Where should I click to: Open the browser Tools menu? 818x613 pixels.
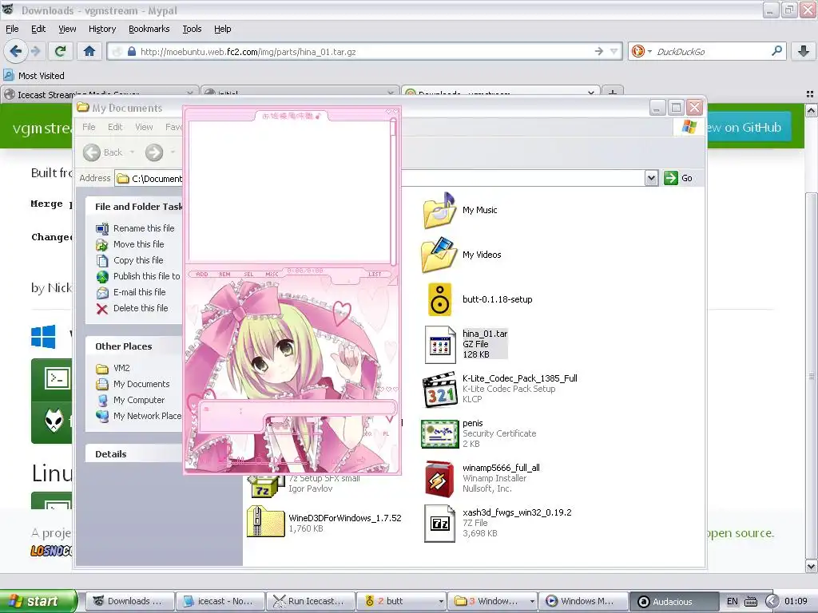click(x=192, y=29)
